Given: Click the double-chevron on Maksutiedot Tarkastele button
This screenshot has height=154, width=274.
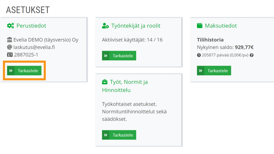Looking at the screenshot, I should [201, 70].
